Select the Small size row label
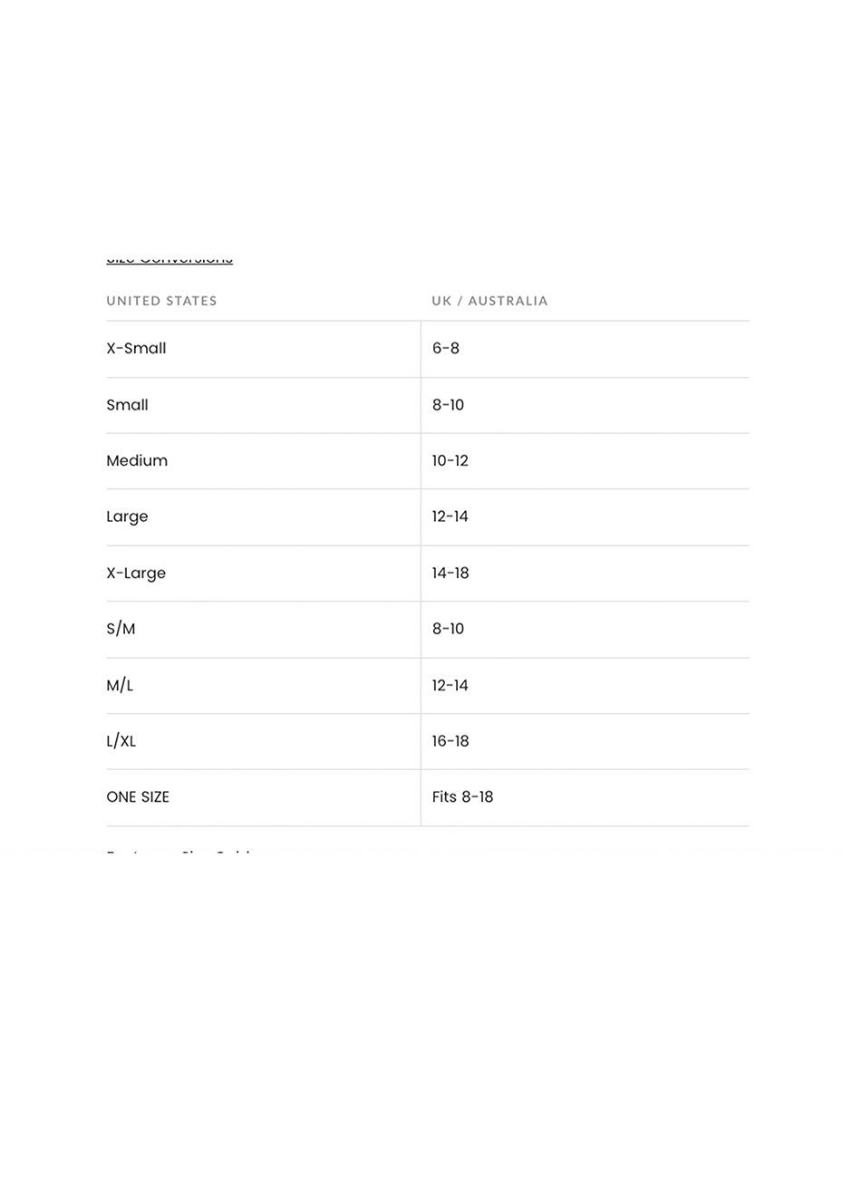 [127, 405]
